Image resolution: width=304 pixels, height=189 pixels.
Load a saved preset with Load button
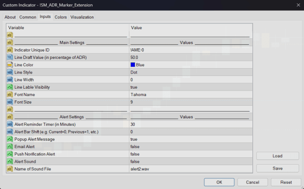[x=277, y=156]
